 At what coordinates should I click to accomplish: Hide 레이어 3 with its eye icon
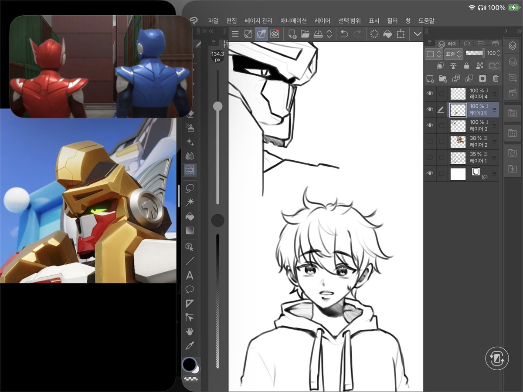click(430, 125)
